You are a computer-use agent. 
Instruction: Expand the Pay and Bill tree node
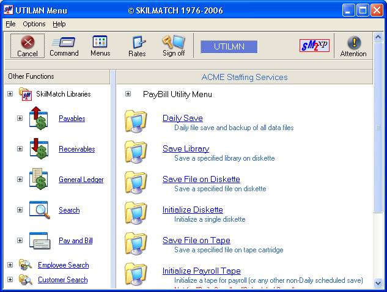point(20,241)
